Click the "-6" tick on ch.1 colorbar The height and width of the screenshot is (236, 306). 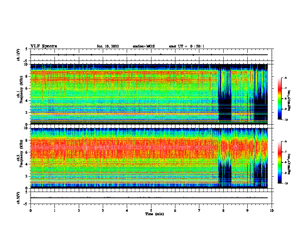(286, 78)
